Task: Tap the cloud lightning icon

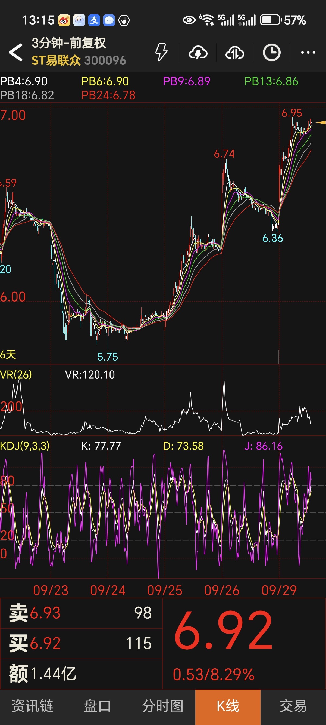Action: coord(198,52)
